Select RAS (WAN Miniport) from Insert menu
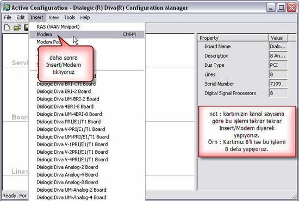 87,27
